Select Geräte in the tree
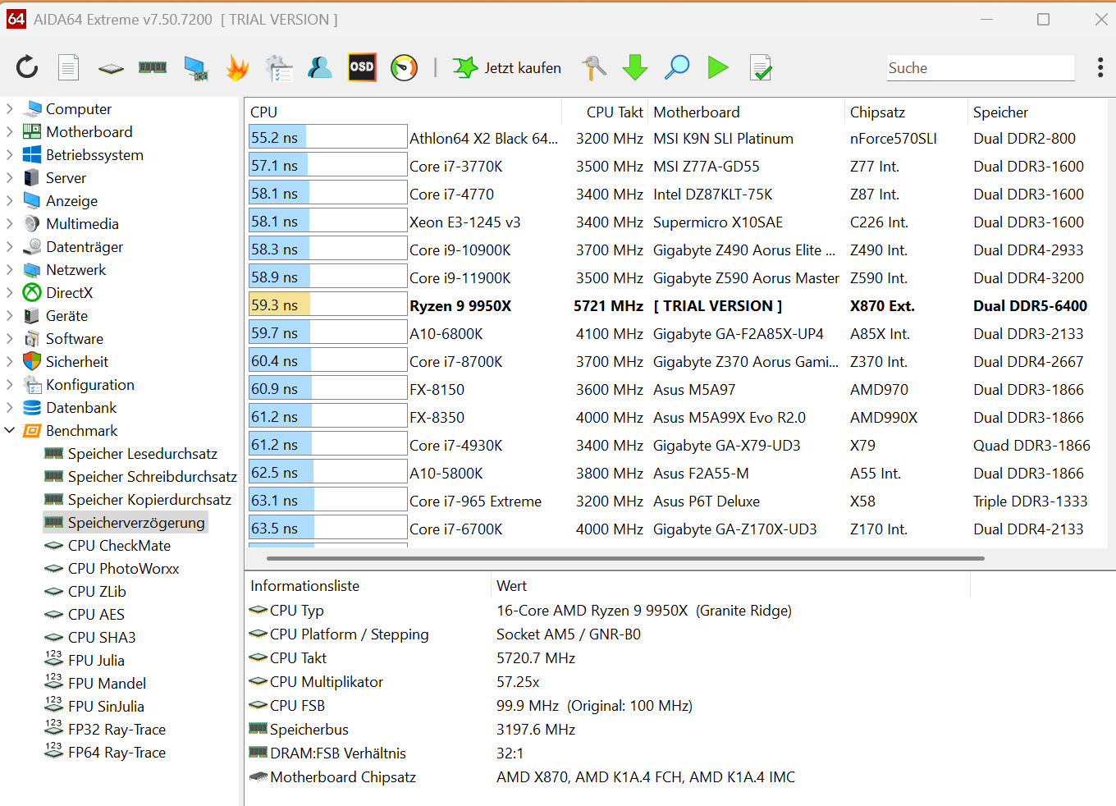The height and width of the screenshot is (806, 1116). (66, 315)
